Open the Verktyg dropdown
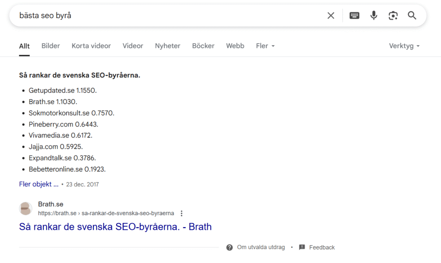441x263 pixels. tap(404, 46)
